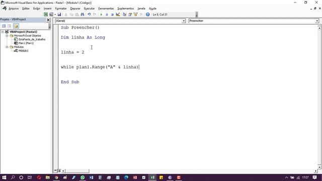Click the horizontal scrollbar right arrow

pos(315,171)
